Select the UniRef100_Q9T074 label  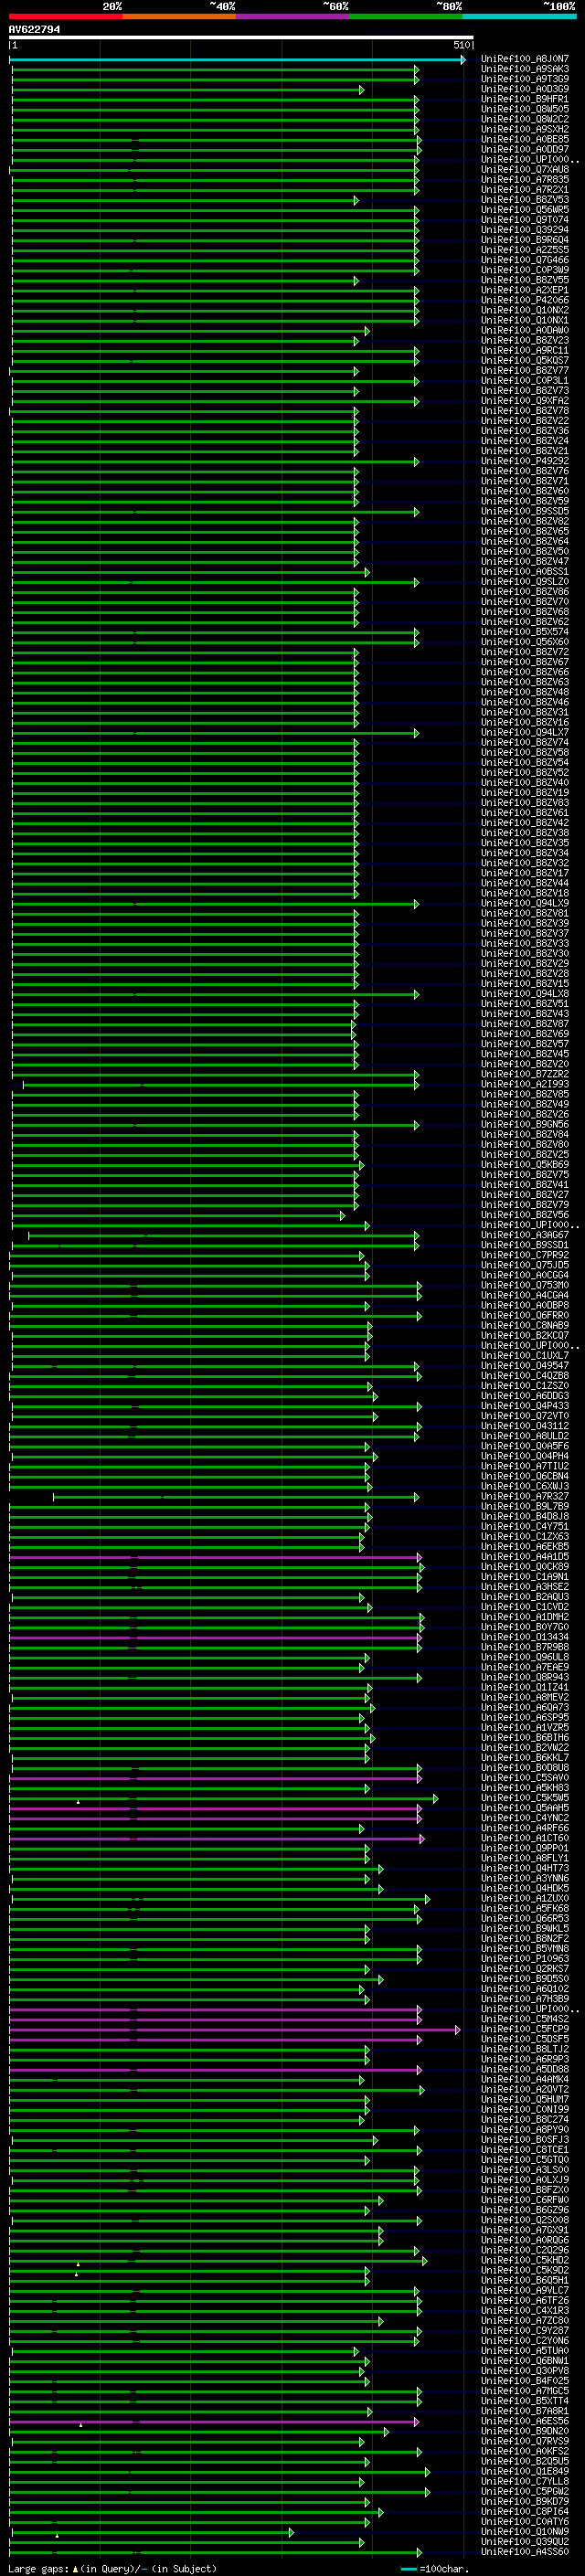pyautogui.click(x=525, y=220)
